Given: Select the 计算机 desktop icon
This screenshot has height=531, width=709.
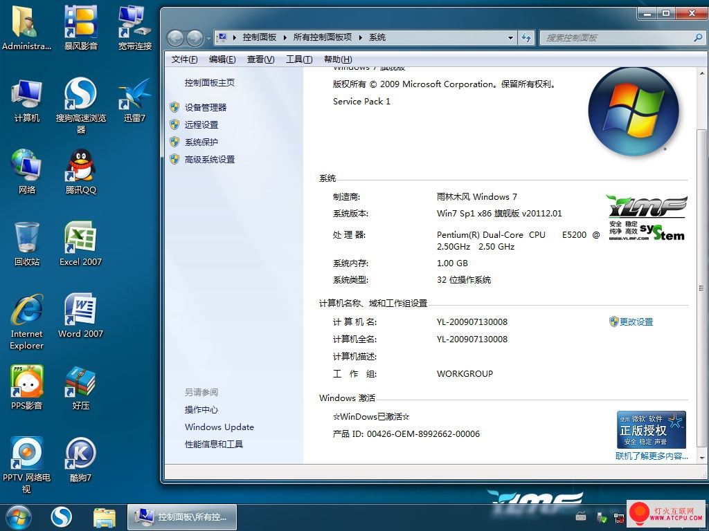Looking at the screenshot, I should tap(27, 101).
